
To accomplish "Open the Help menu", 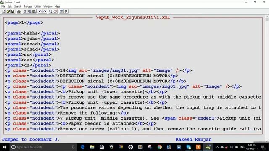I will pos(57,7).
